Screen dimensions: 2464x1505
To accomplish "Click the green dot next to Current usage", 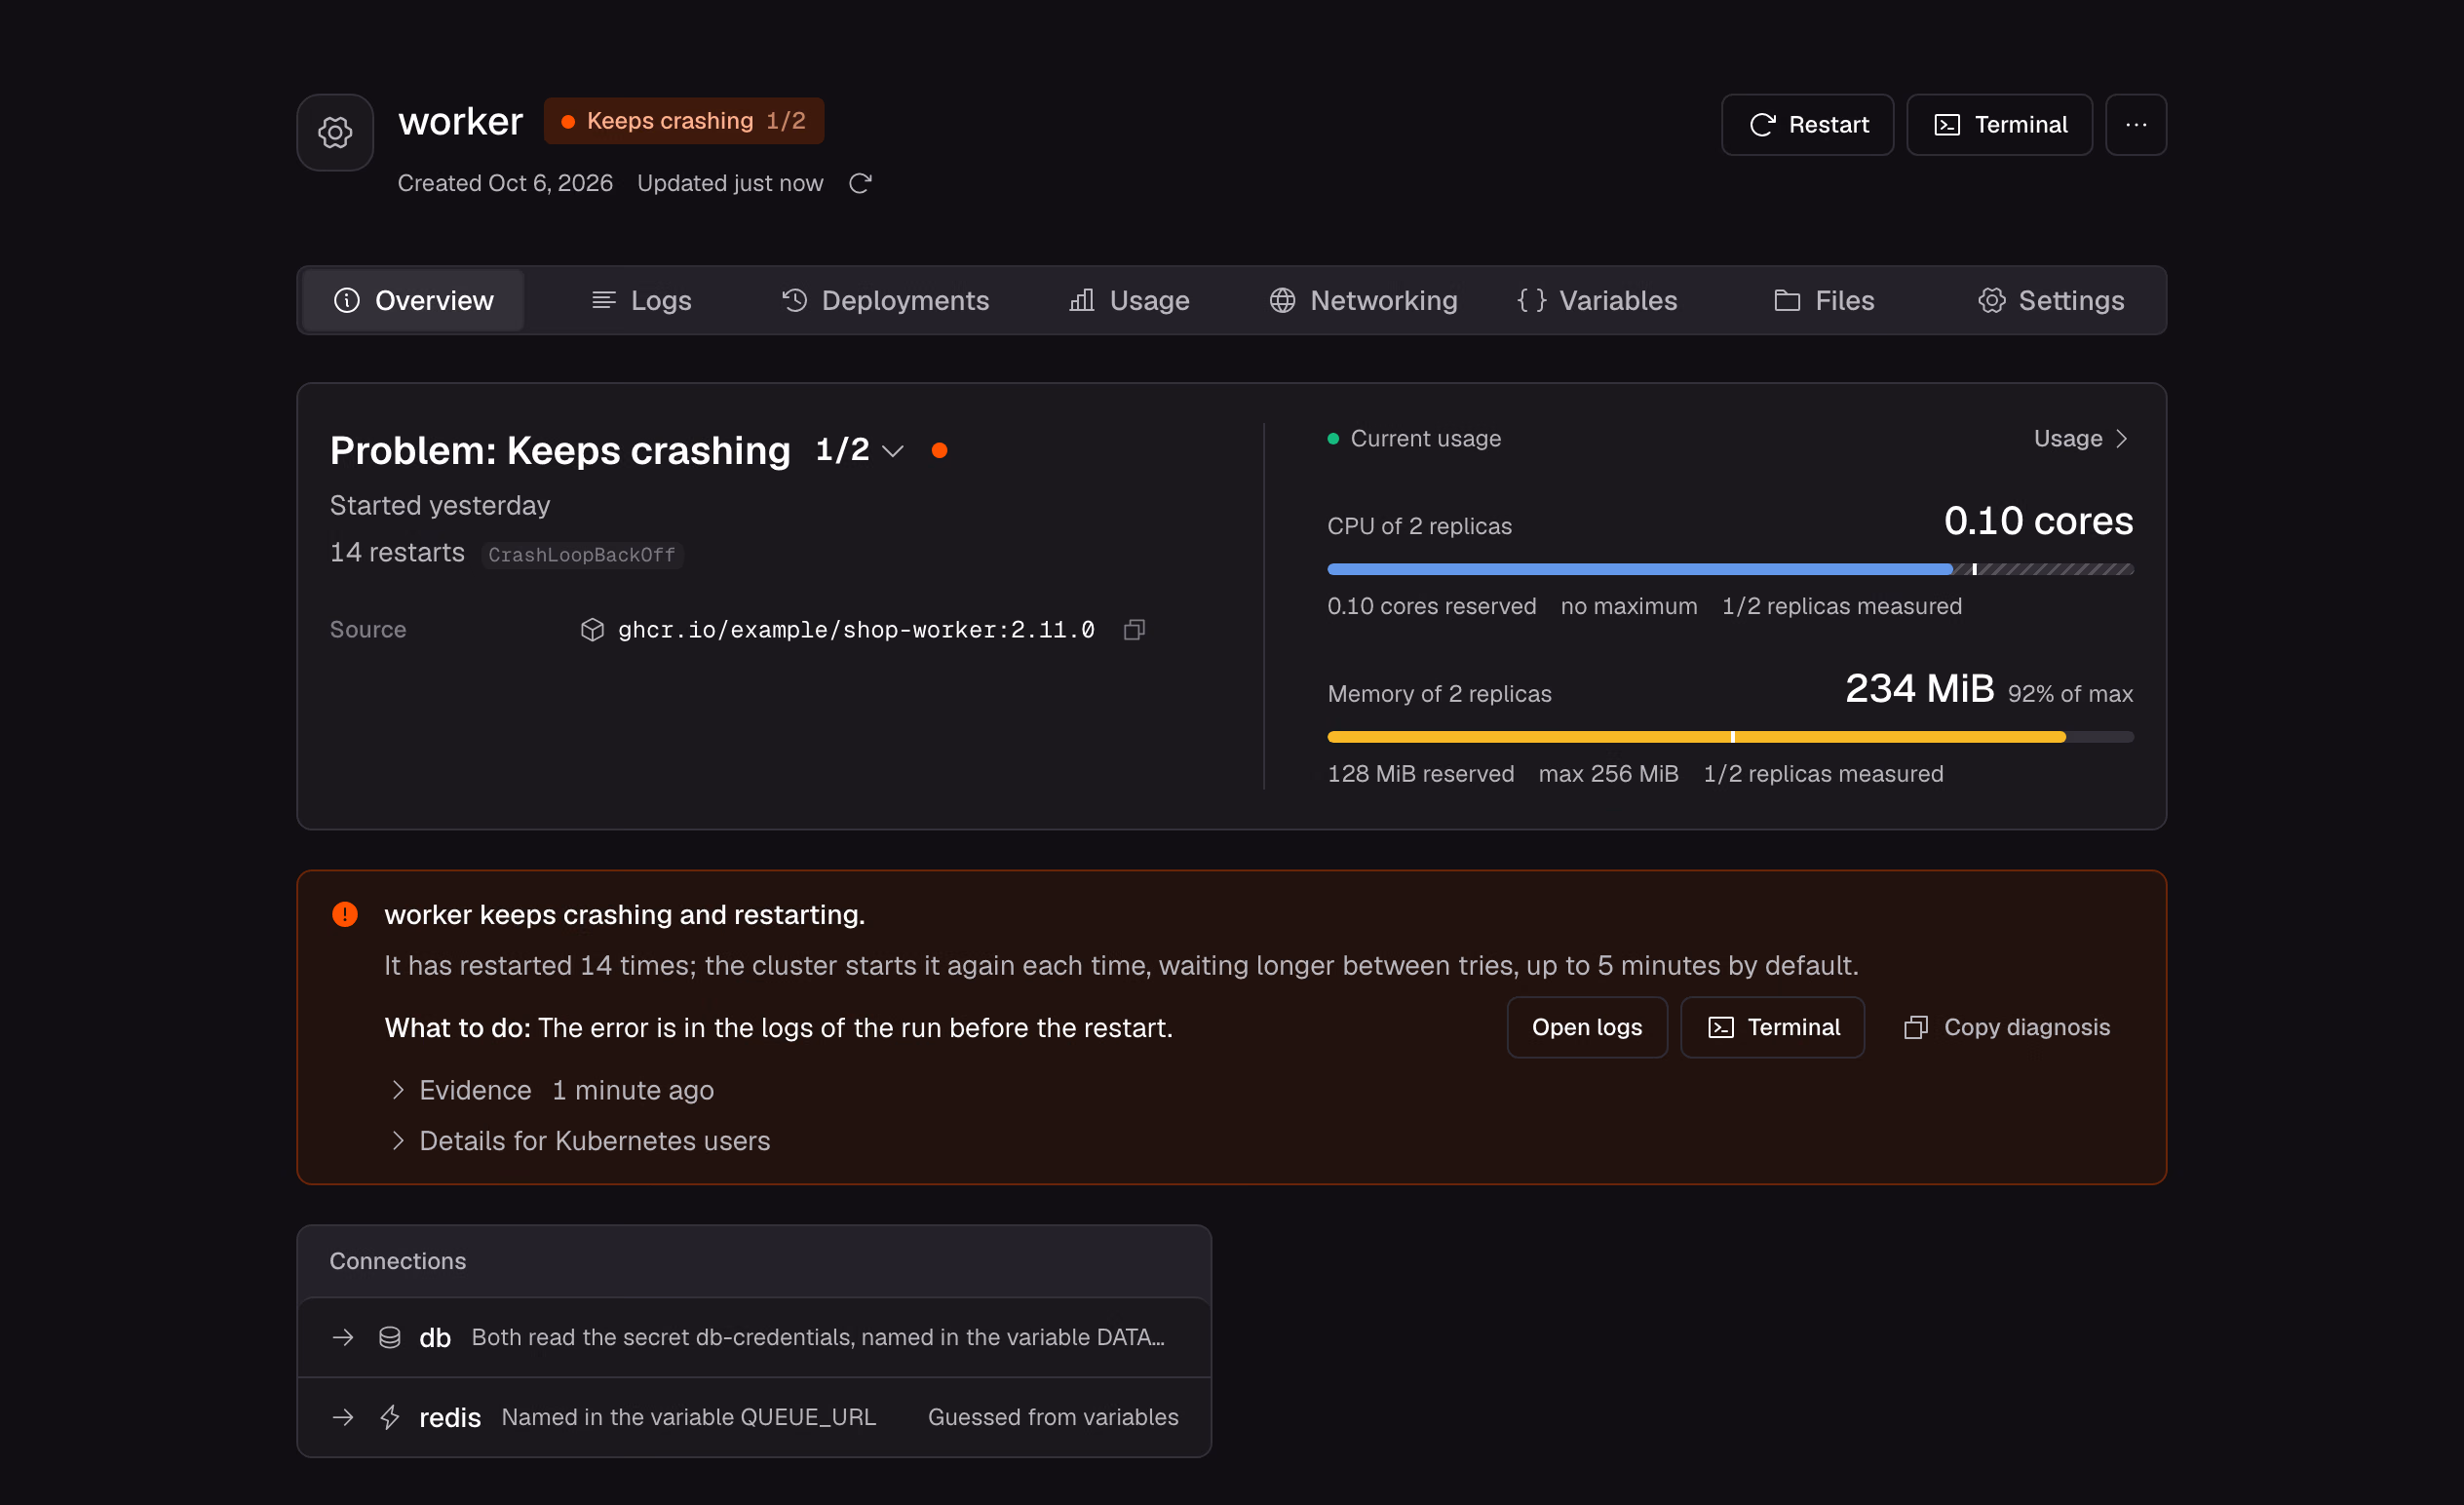I will (x=1333, y=439).
